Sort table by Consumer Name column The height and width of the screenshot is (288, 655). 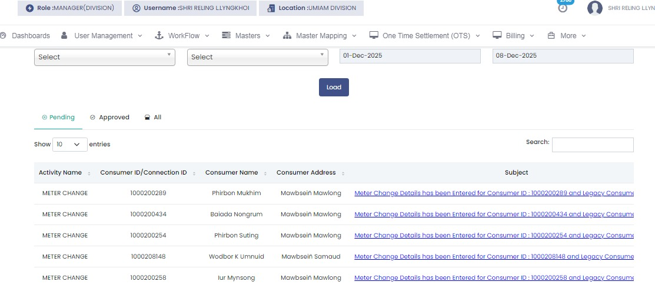coord(232,173)
